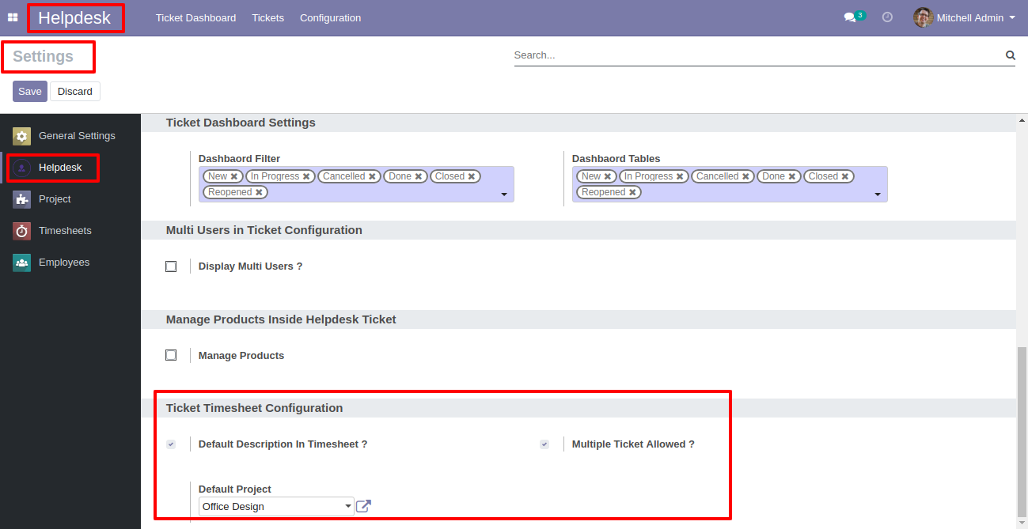Toggle Multiple Ticket Allowed checkbox
Viewport: 1028px width, 529px height.
pyautogui.click(x=544, y=444)
